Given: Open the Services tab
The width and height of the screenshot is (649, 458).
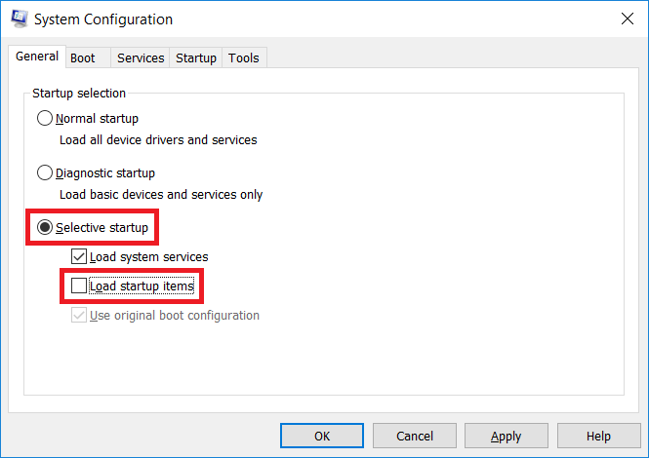Looking at the screenshot, I should tap(141, 57).
